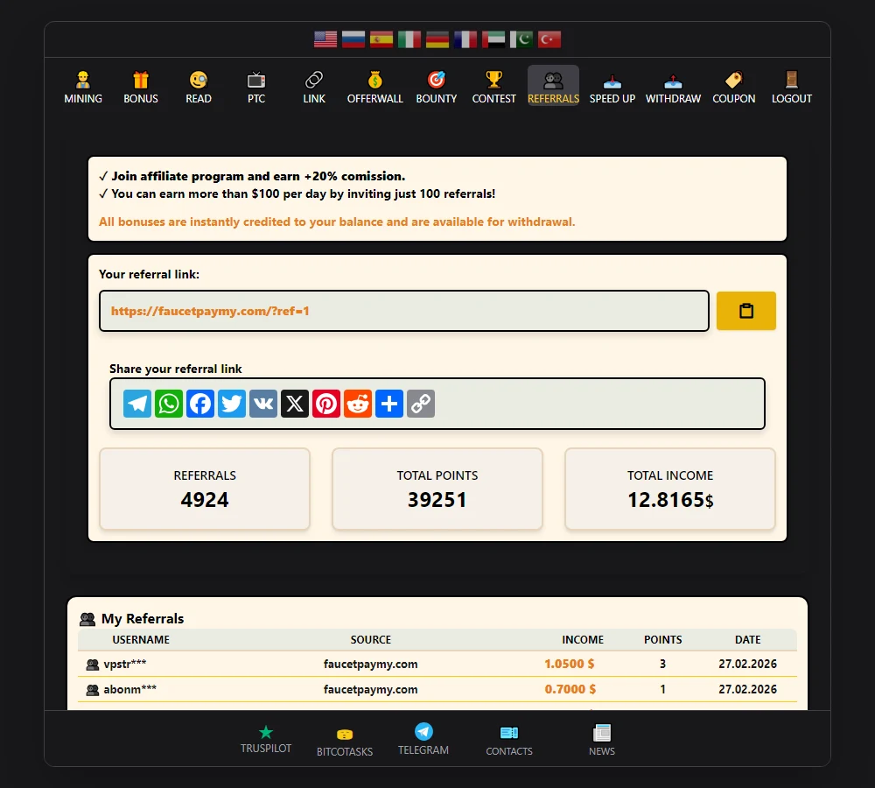Open the Mining page

click(x=83, y=88)
